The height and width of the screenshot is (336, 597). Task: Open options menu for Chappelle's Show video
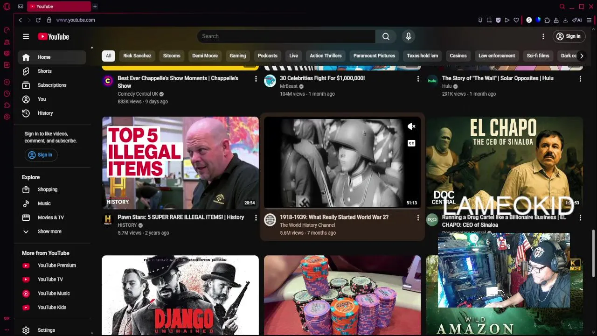256,79
